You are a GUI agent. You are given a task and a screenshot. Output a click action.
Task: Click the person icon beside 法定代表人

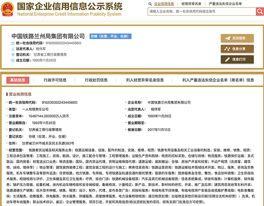tap(13, 49)
